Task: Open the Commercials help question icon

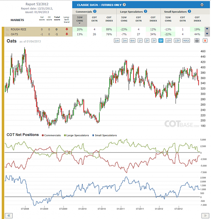Action: click(x=95, y=12)
